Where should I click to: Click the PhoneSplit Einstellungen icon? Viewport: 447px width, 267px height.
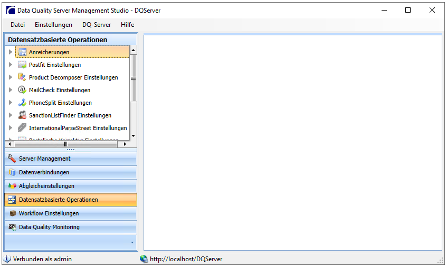pos(22,102)
